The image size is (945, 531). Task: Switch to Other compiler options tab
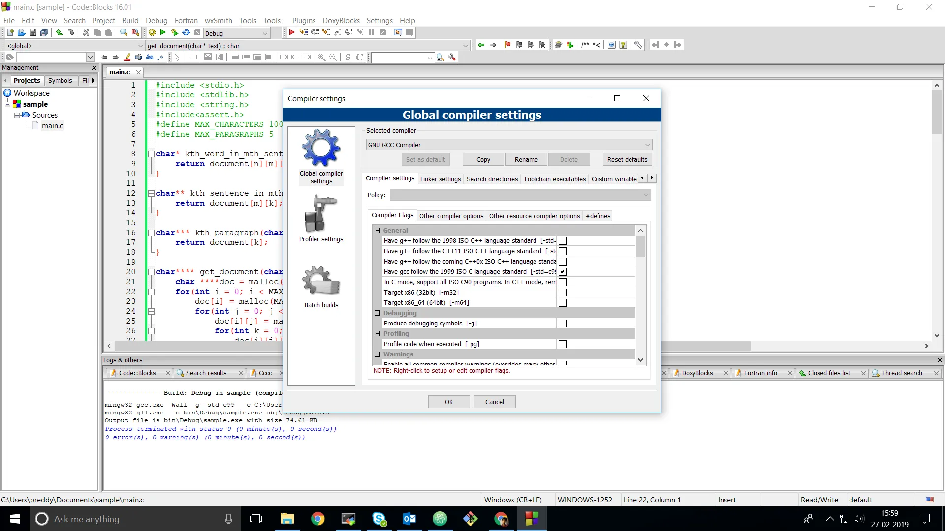pyautogui.click(x=451, y=216)
